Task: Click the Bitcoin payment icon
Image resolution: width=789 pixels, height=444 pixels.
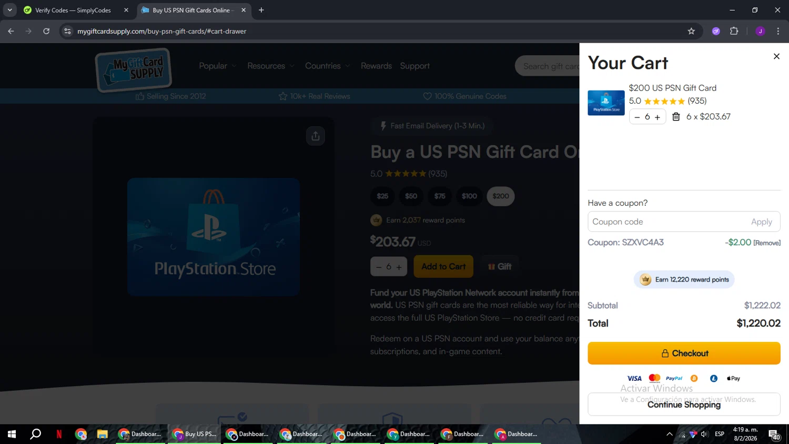Action: pos(694,378)
